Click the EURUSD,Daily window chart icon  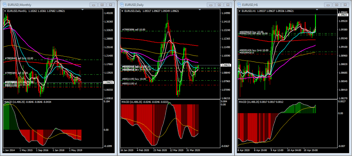(x=122, y=4)
